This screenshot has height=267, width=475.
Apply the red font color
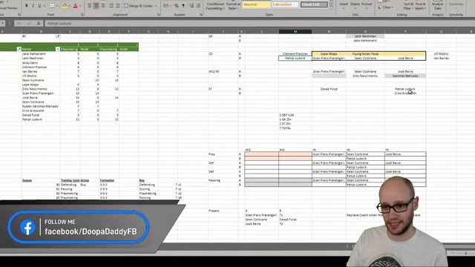(76, 6)
